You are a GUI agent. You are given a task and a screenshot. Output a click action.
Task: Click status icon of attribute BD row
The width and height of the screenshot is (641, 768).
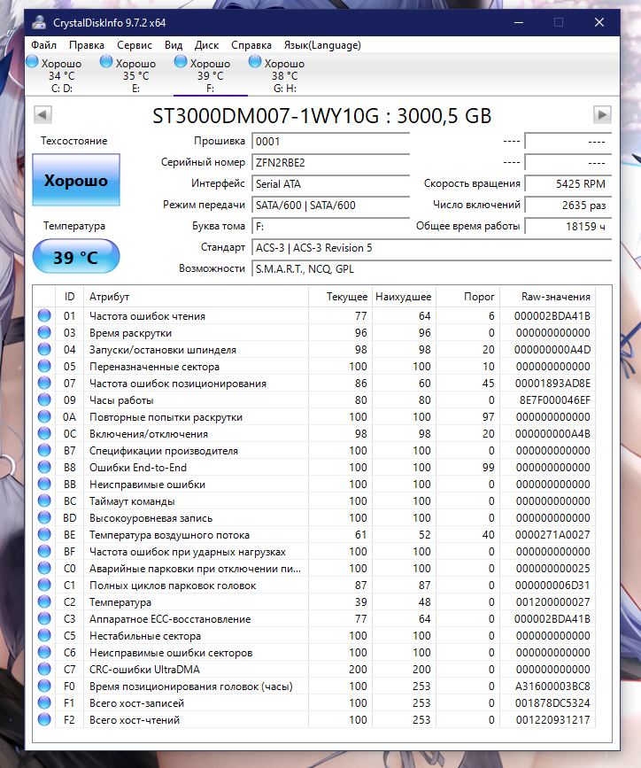click(x=44, y=517)
